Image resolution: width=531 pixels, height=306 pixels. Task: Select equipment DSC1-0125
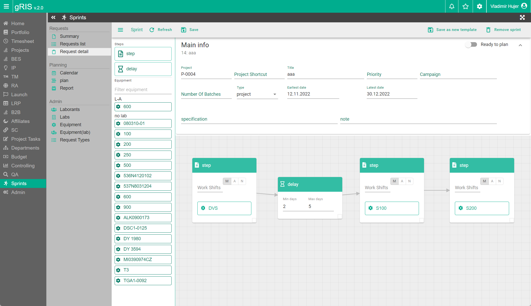143,228
